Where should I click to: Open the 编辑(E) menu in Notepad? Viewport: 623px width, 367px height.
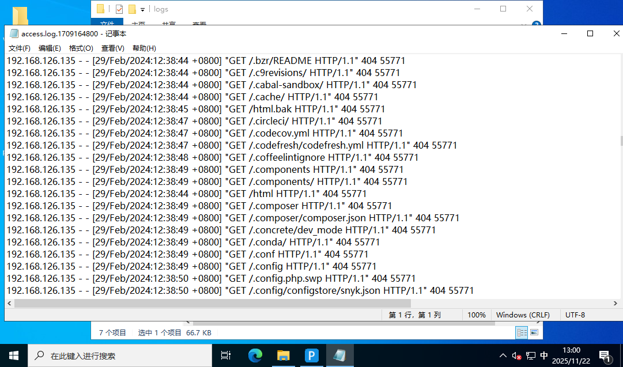(50, 48)
